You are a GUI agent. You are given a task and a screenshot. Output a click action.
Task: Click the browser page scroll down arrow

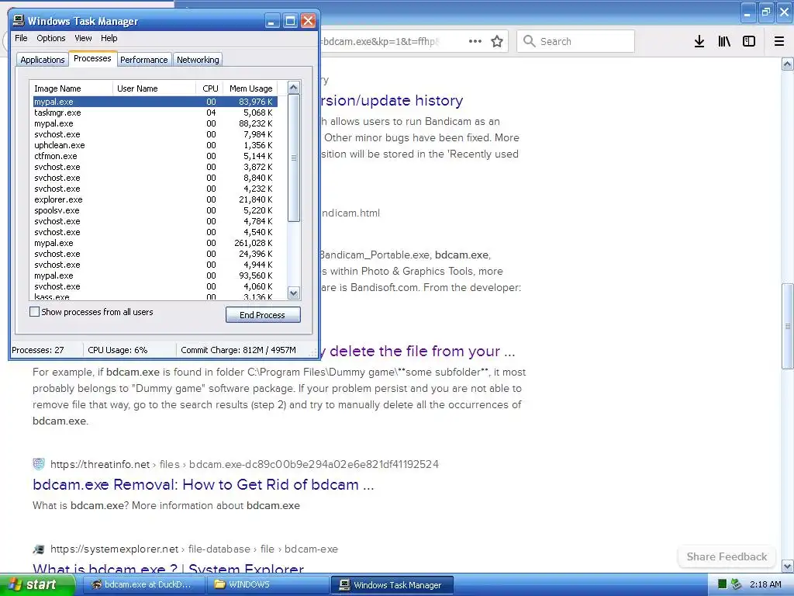click(788, 566)
